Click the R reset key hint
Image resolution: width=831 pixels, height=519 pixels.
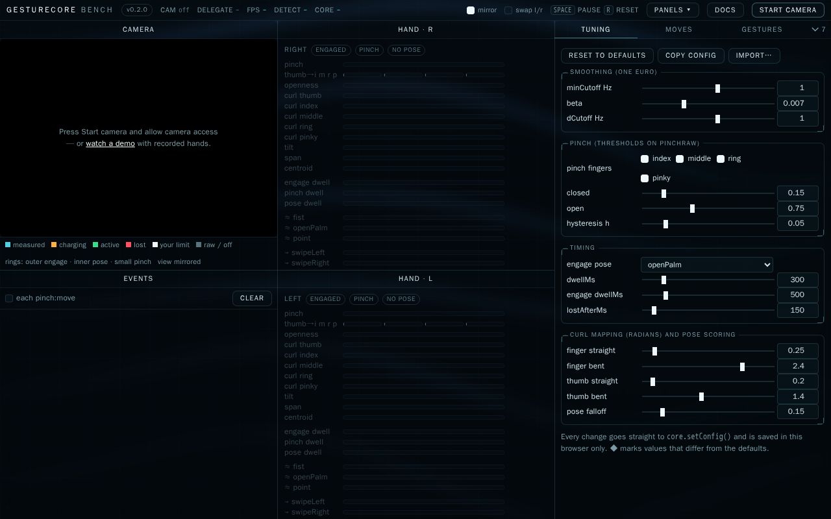[x=608, y=10]
